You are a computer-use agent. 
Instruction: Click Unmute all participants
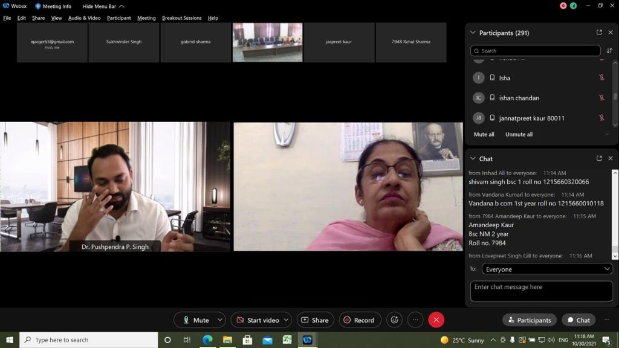[519, 134]
